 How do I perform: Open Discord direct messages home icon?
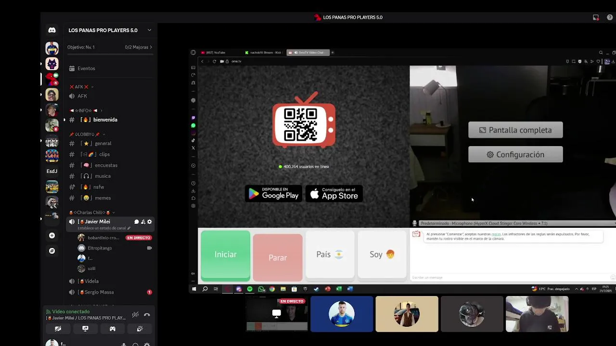coord(52,30)
